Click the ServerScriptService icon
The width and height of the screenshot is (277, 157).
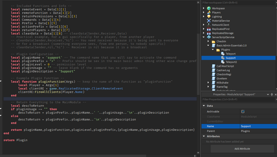pyautogui.click(x=209, y=37)
